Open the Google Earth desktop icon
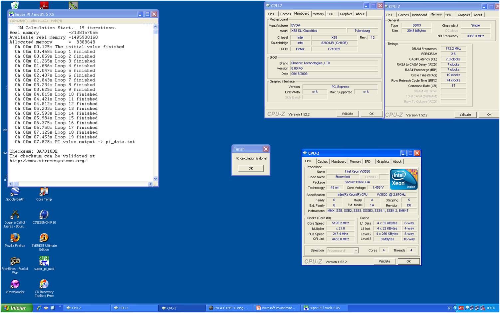The height and width of the screenshot is (313, 500). click(x=15, y=194)
